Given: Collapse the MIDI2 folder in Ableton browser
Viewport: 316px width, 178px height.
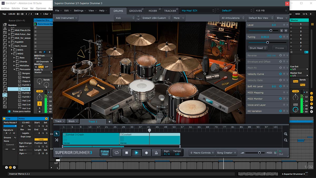Looking at the screenshot, I should 12,54.
